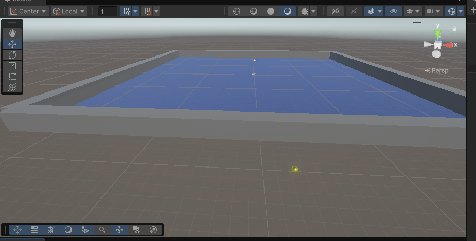
Task: Click the top toolbar grip handle left of Center
Action: click(x=4, y=11)
